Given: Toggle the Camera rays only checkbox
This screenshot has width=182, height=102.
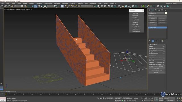Looking at the screenshot, I should pos(164,50).
